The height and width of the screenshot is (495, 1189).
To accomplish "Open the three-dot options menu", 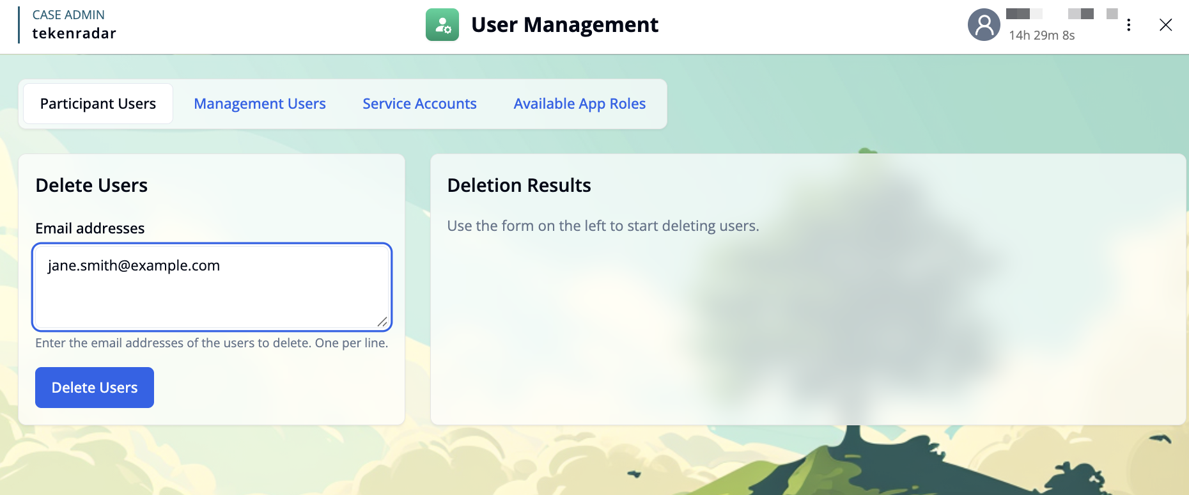I will tap(1129, 25).
